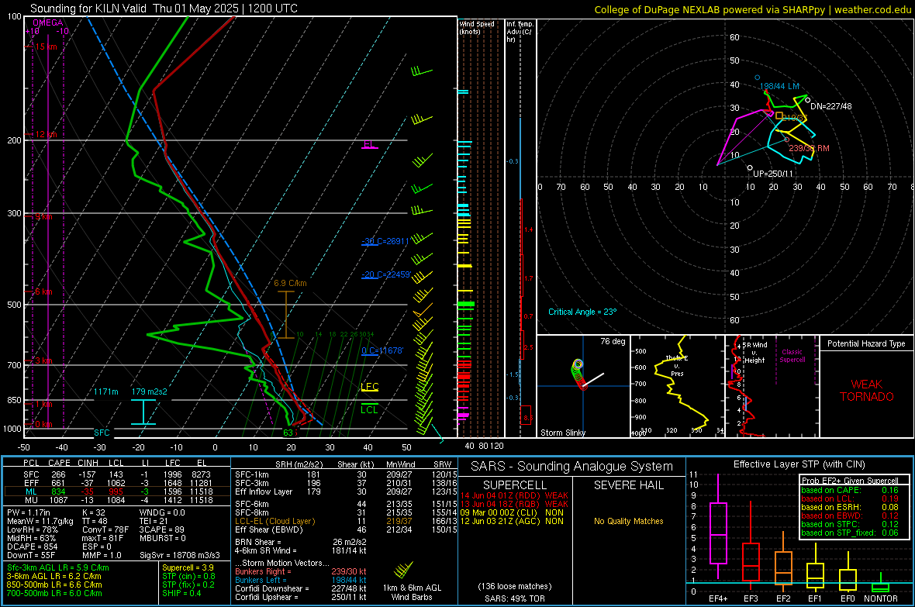Select the 'Wind Speed (knots)' panel header
The width and height of the screenshot is (915, 607).
click(x=477, y=27)
